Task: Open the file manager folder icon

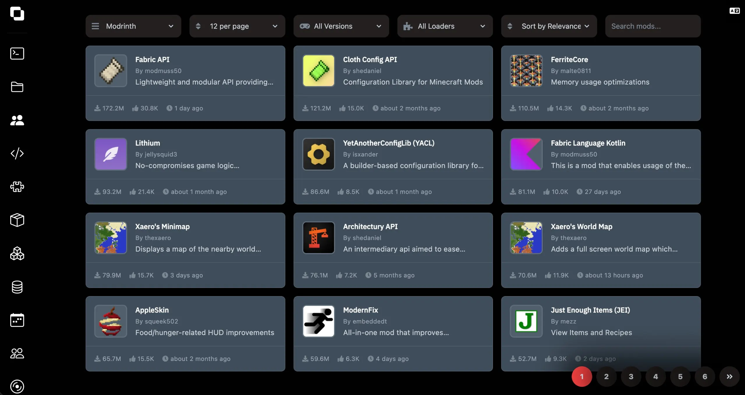Action: (17, 87)
